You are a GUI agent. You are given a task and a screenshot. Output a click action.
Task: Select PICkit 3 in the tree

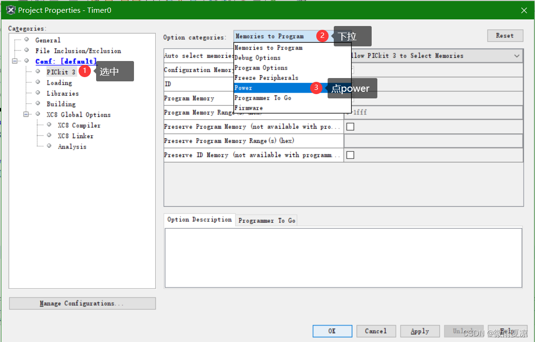tap(61, 72)
